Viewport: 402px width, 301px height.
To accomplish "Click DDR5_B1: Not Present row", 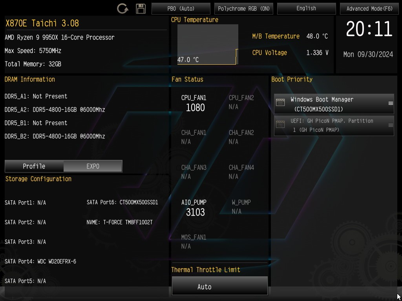I will (x=36, y=123).
